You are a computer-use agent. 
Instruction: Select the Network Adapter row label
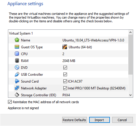34,88
